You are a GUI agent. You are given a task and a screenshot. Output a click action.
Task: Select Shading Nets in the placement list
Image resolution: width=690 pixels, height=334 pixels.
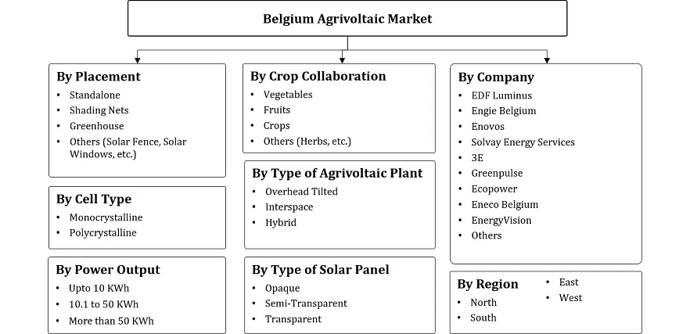coord(99,110)
